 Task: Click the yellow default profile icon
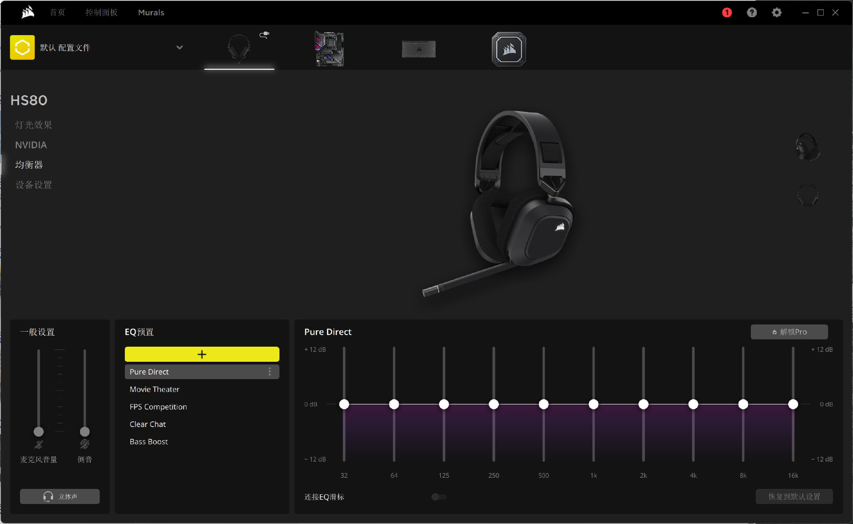click(22, 48)
